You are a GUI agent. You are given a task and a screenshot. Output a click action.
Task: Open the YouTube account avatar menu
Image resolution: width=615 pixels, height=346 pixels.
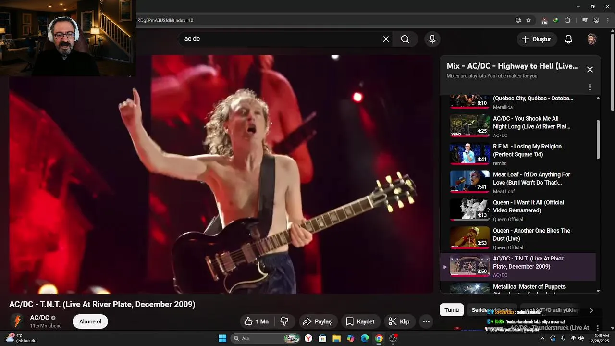(592, 39)
